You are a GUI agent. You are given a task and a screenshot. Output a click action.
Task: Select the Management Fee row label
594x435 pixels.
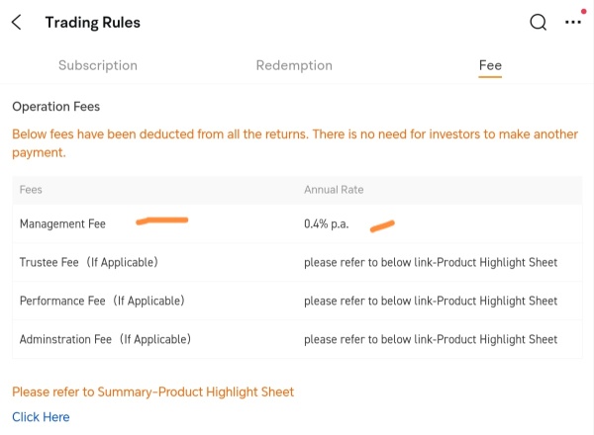tap(63, 223)
